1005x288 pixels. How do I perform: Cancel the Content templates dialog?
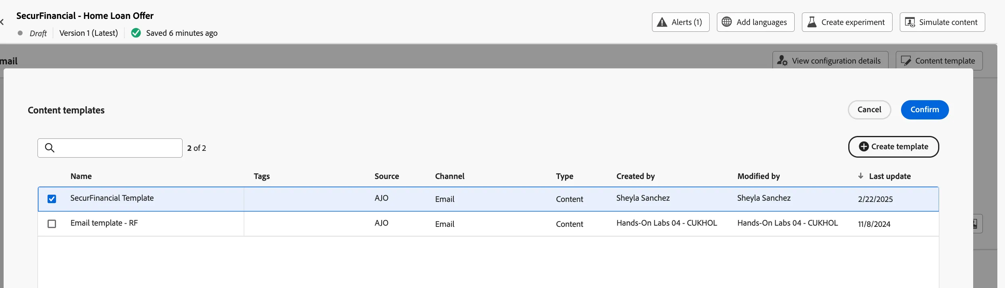click(870, 110)
